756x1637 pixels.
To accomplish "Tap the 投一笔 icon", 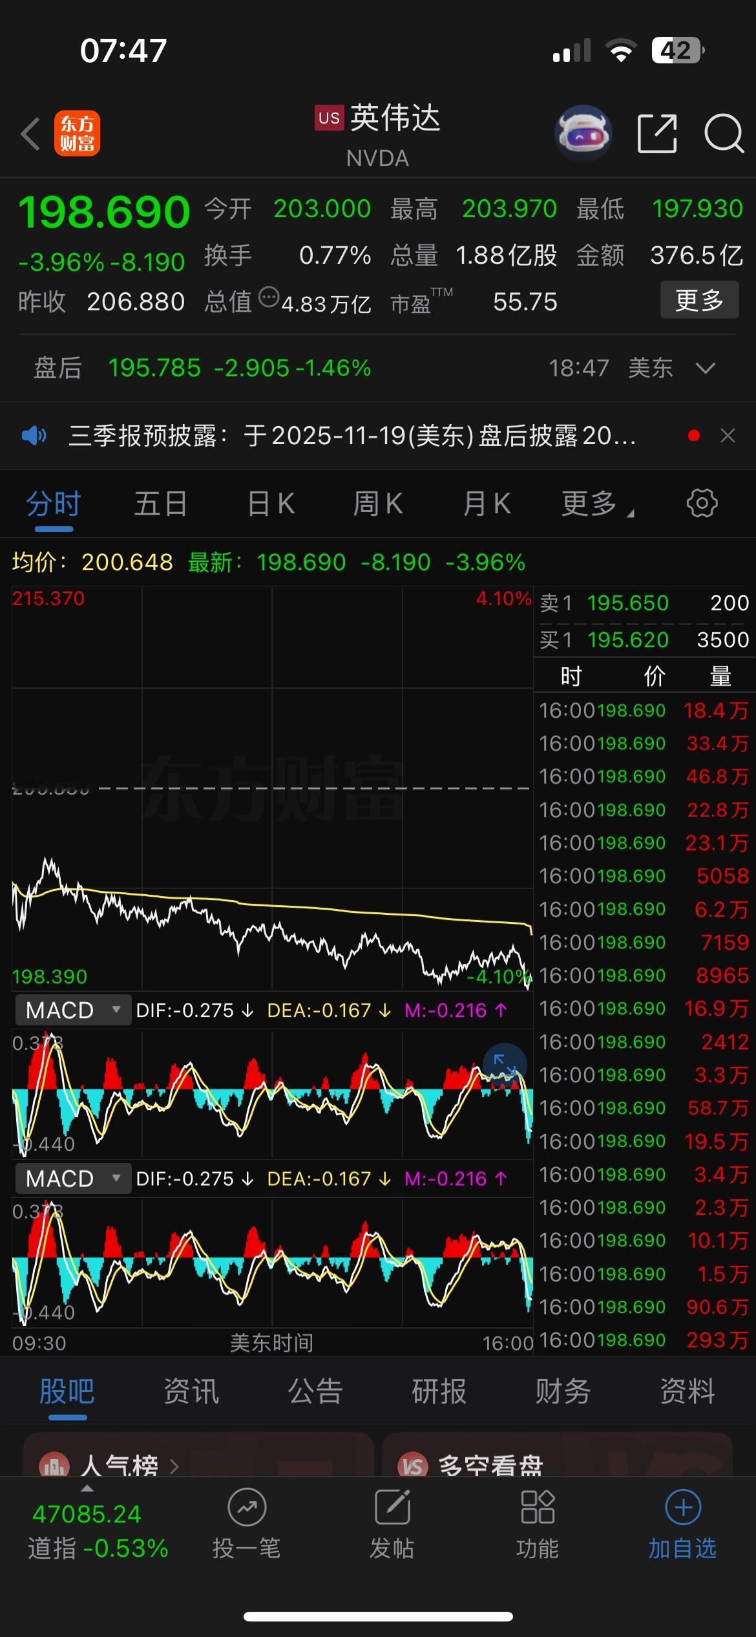I will [247, 1508].
